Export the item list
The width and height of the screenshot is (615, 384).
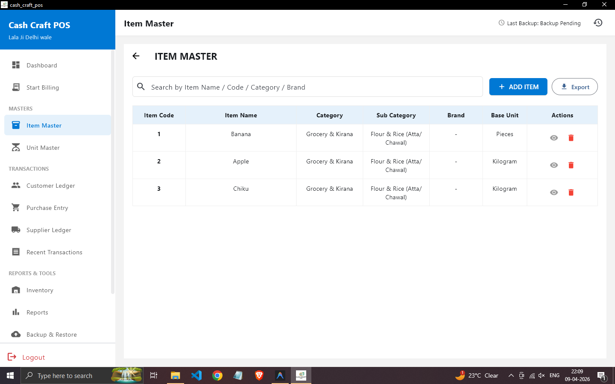(574, 87)
